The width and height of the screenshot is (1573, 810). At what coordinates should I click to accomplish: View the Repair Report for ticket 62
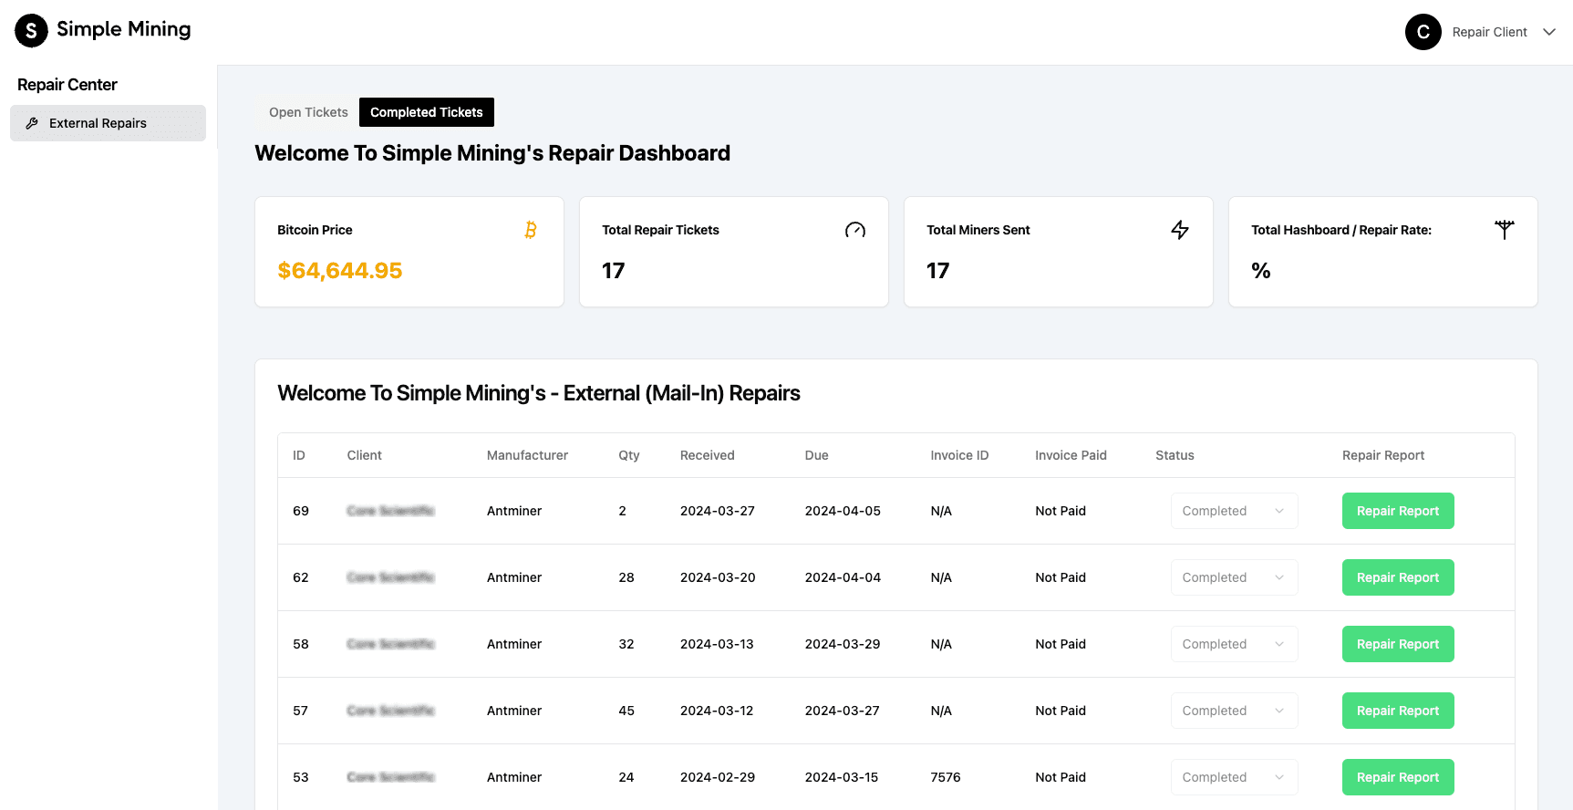(1398, 577)
